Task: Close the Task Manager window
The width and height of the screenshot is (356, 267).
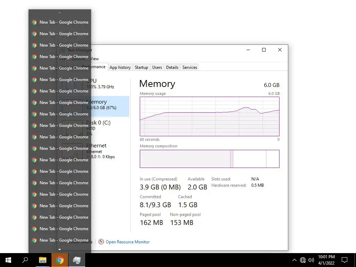Action: (280, 50)
